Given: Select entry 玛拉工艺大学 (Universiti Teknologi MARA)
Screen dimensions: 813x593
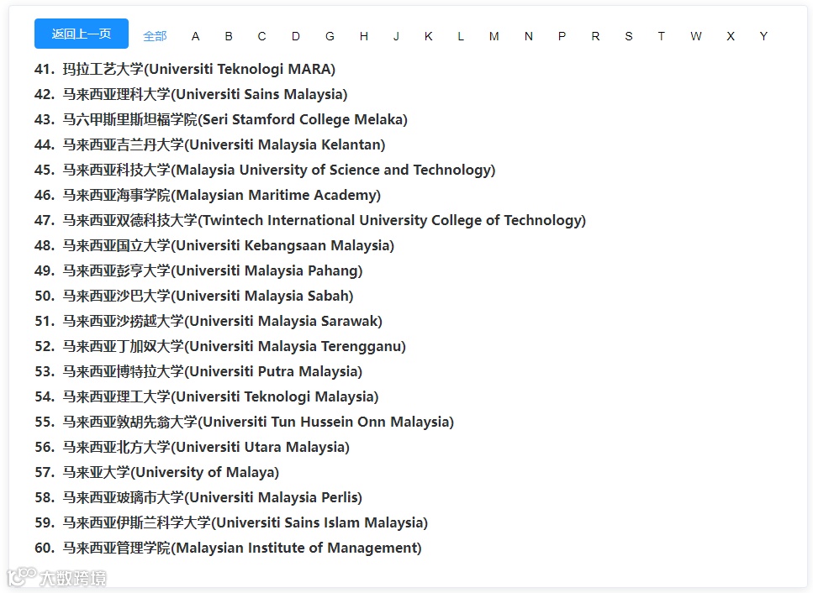Looking at the screenshot, I should (x=185, y=69).
